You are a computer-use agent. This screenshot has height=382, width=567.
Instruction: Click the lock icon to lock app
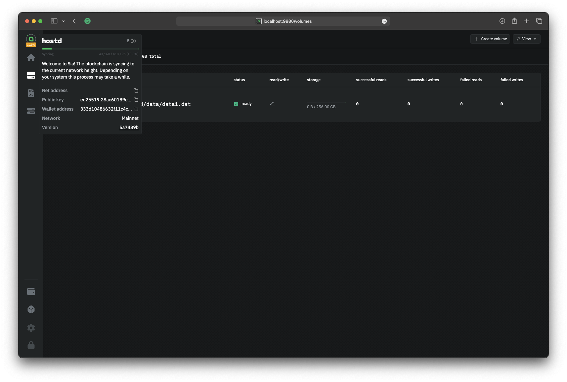pos(31,345)
